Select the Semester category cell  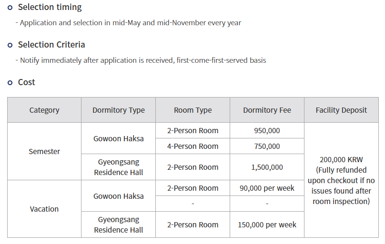[x=44, y=152]
